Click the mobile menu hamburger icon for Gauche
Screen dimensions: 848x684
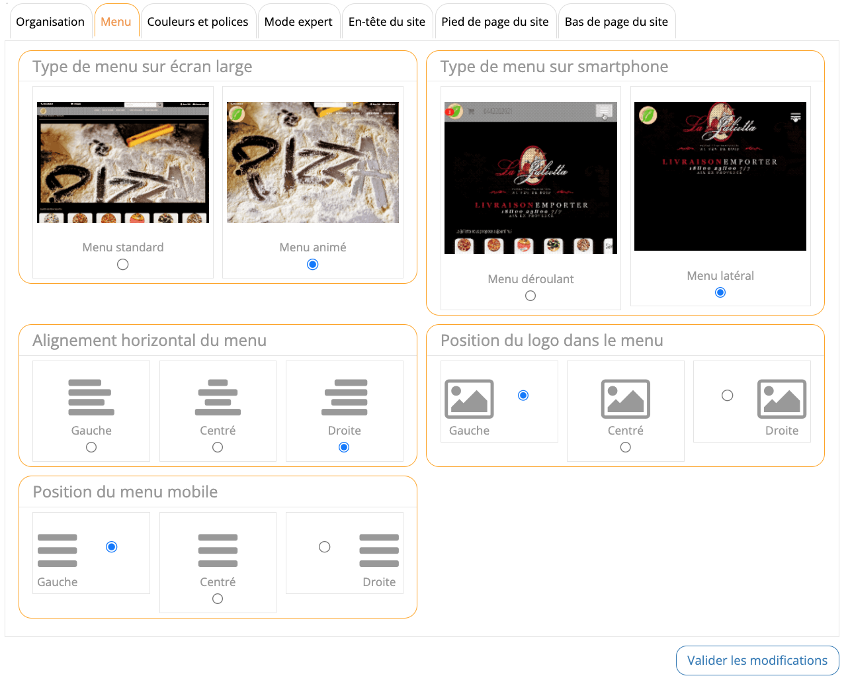[58, 550]
